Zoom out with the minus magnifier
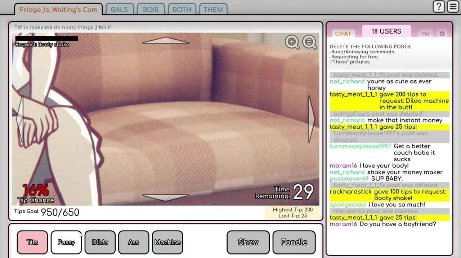 pyautogui.click(x=309, y=42)
